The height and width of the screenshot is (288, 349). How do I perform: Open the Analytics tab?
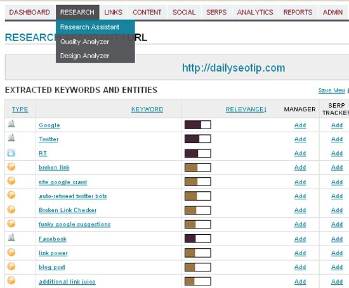coord(255,12)
